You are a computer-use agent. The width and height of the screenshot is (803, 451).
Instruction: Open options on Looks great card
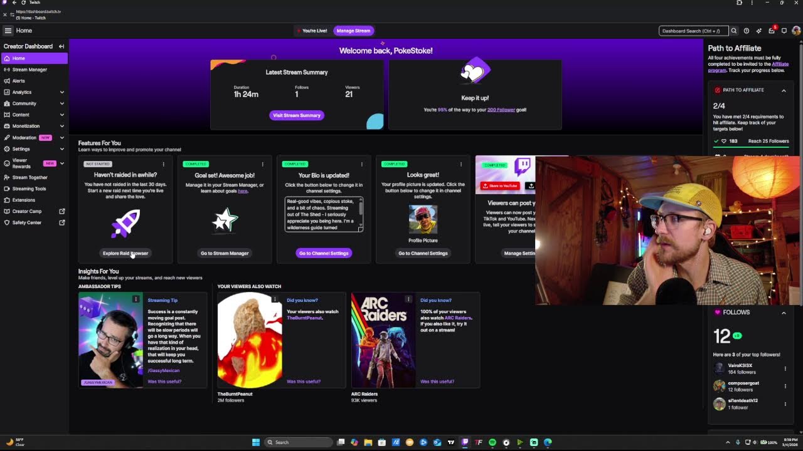pos(460,165)
